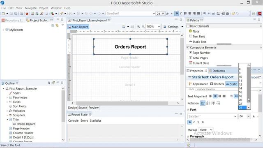Screen dimensions: 263x148
Task: Switch to Problems tab
Action: (x=217, y=71)
